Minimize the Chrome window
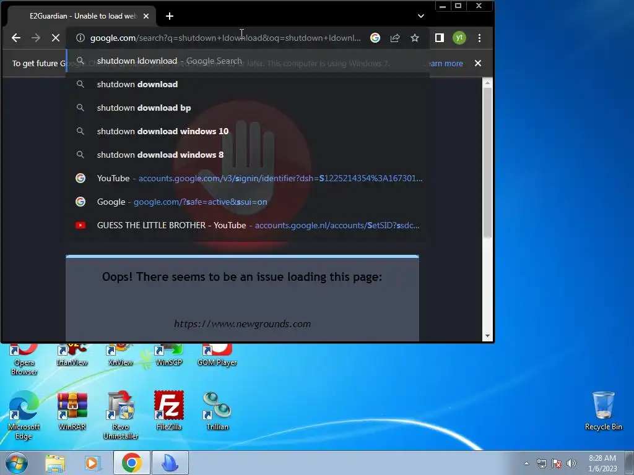Image resolution: width=634 pixels, height=475 pixels. [x=443, y=6]
